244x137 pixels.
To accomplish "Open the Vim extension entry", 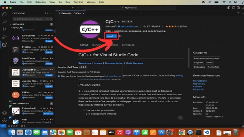I will (32, 121).
